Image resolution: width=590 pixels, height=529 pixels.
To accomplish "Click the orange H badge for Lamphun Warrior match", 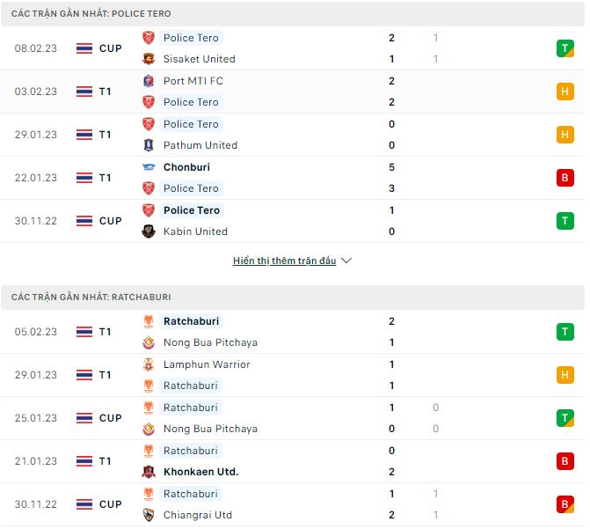I will [x=565, y=375].
